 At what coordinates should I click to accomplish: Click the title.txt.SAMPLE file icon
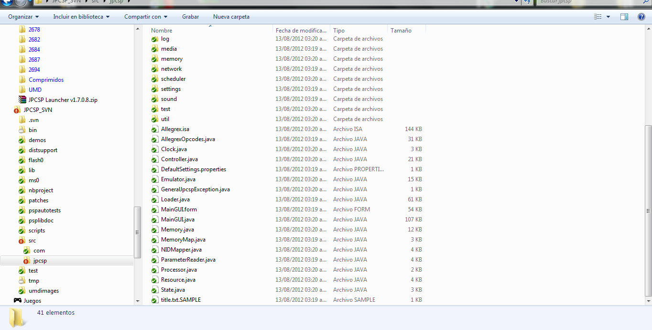click(x=155, y=300)
